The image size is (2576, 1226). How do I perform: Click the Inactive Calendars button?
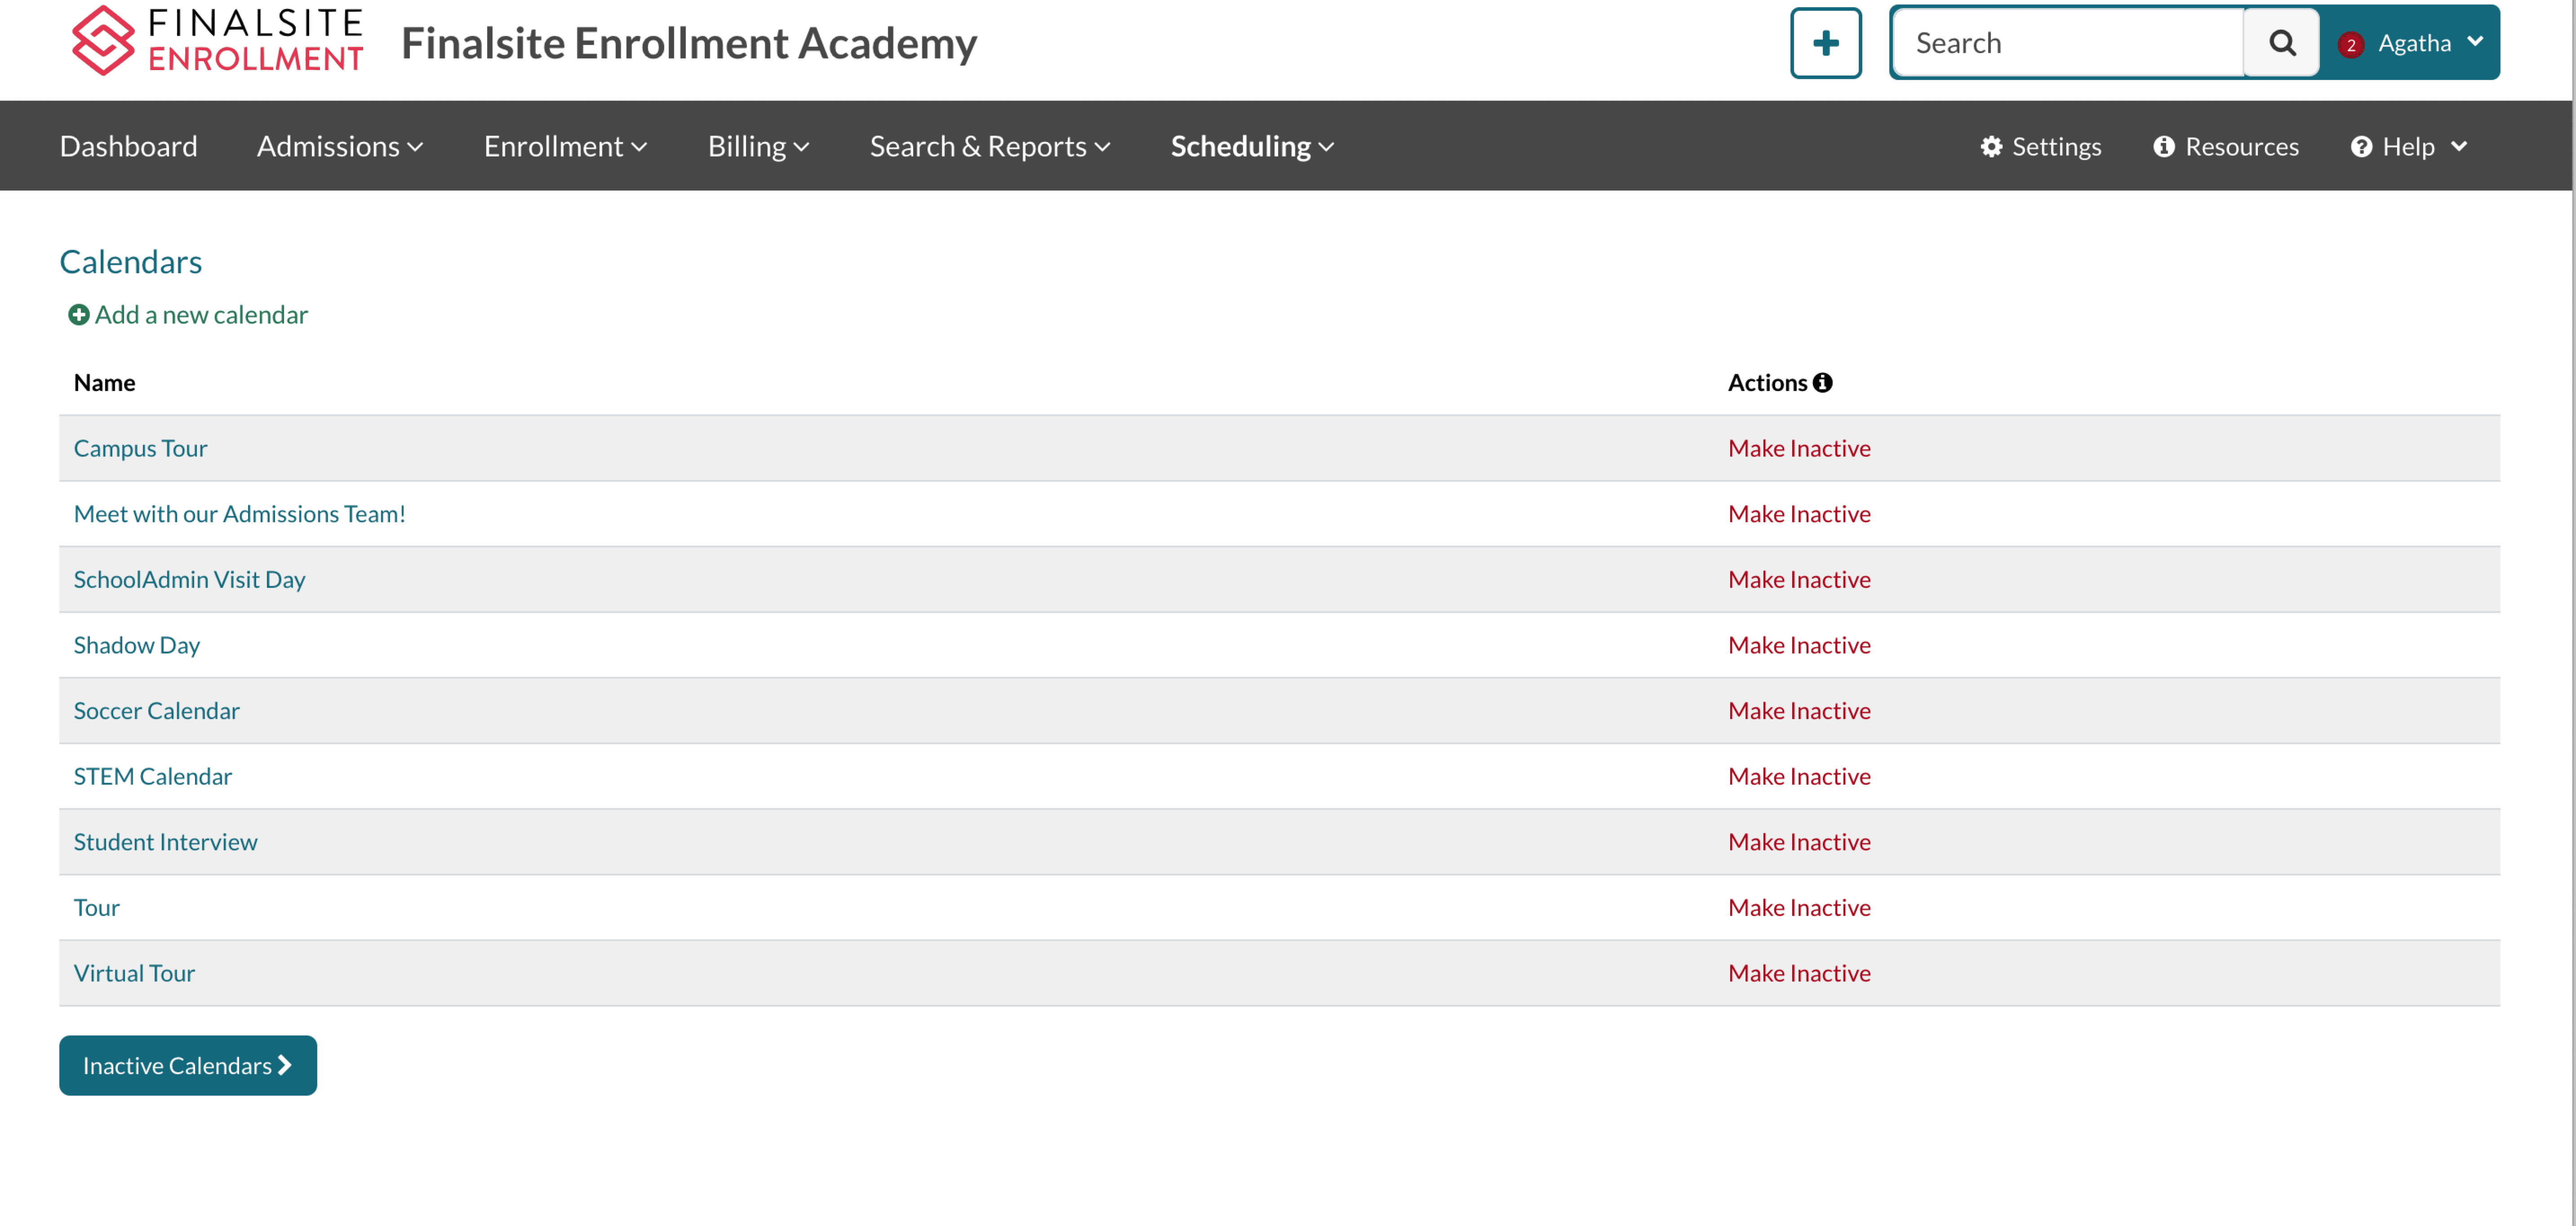point(187,1065)
